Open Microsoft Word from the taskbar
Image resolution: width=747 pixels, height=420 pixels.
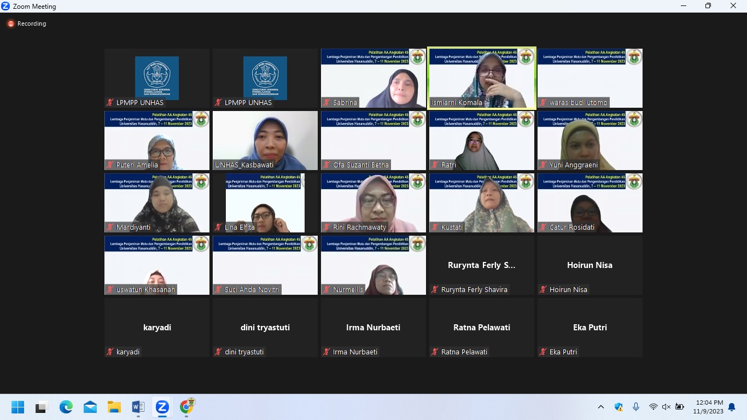tap(138, 407)
